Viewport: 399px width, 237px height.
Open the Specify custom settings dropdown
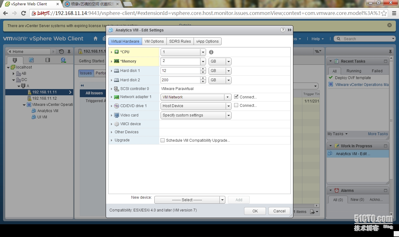pos(228,115)
